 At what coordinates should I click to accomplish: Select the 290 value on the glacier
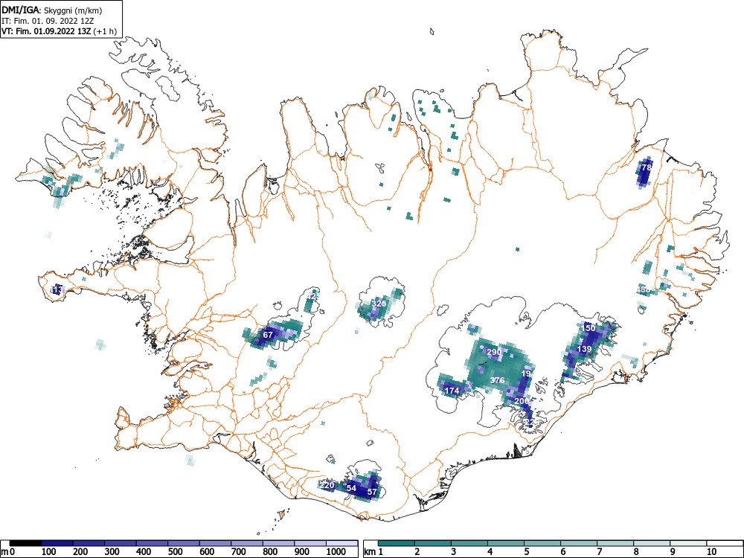pos(494,352)
